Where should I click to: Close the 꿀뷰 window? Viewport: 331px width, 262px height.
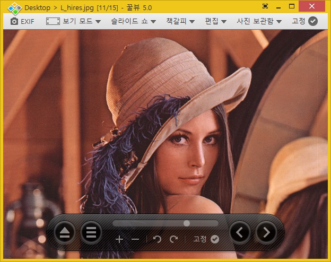click(x=311, y=6)
